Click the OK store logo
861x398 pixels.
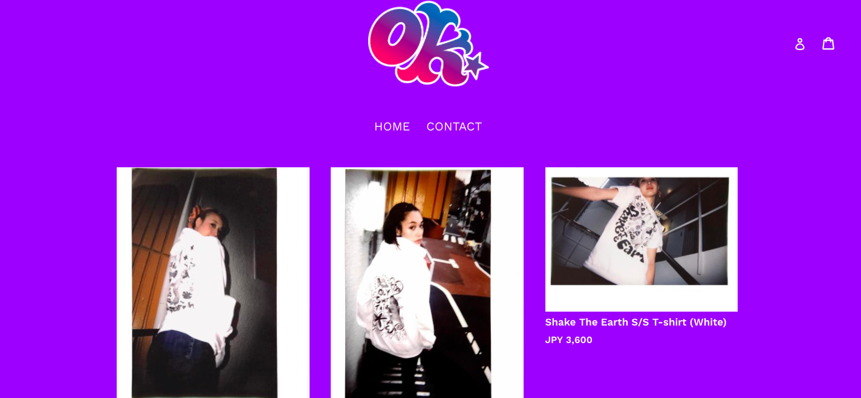pos(428,43)
